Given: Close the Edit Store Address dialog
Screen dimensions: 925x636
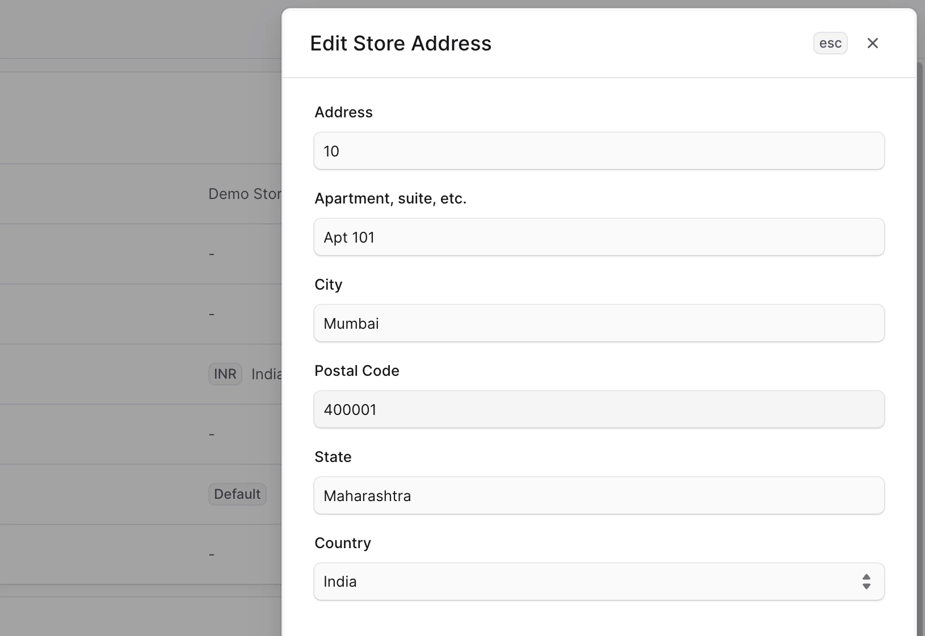Looking at the screenshot, I should coord(873,43).
